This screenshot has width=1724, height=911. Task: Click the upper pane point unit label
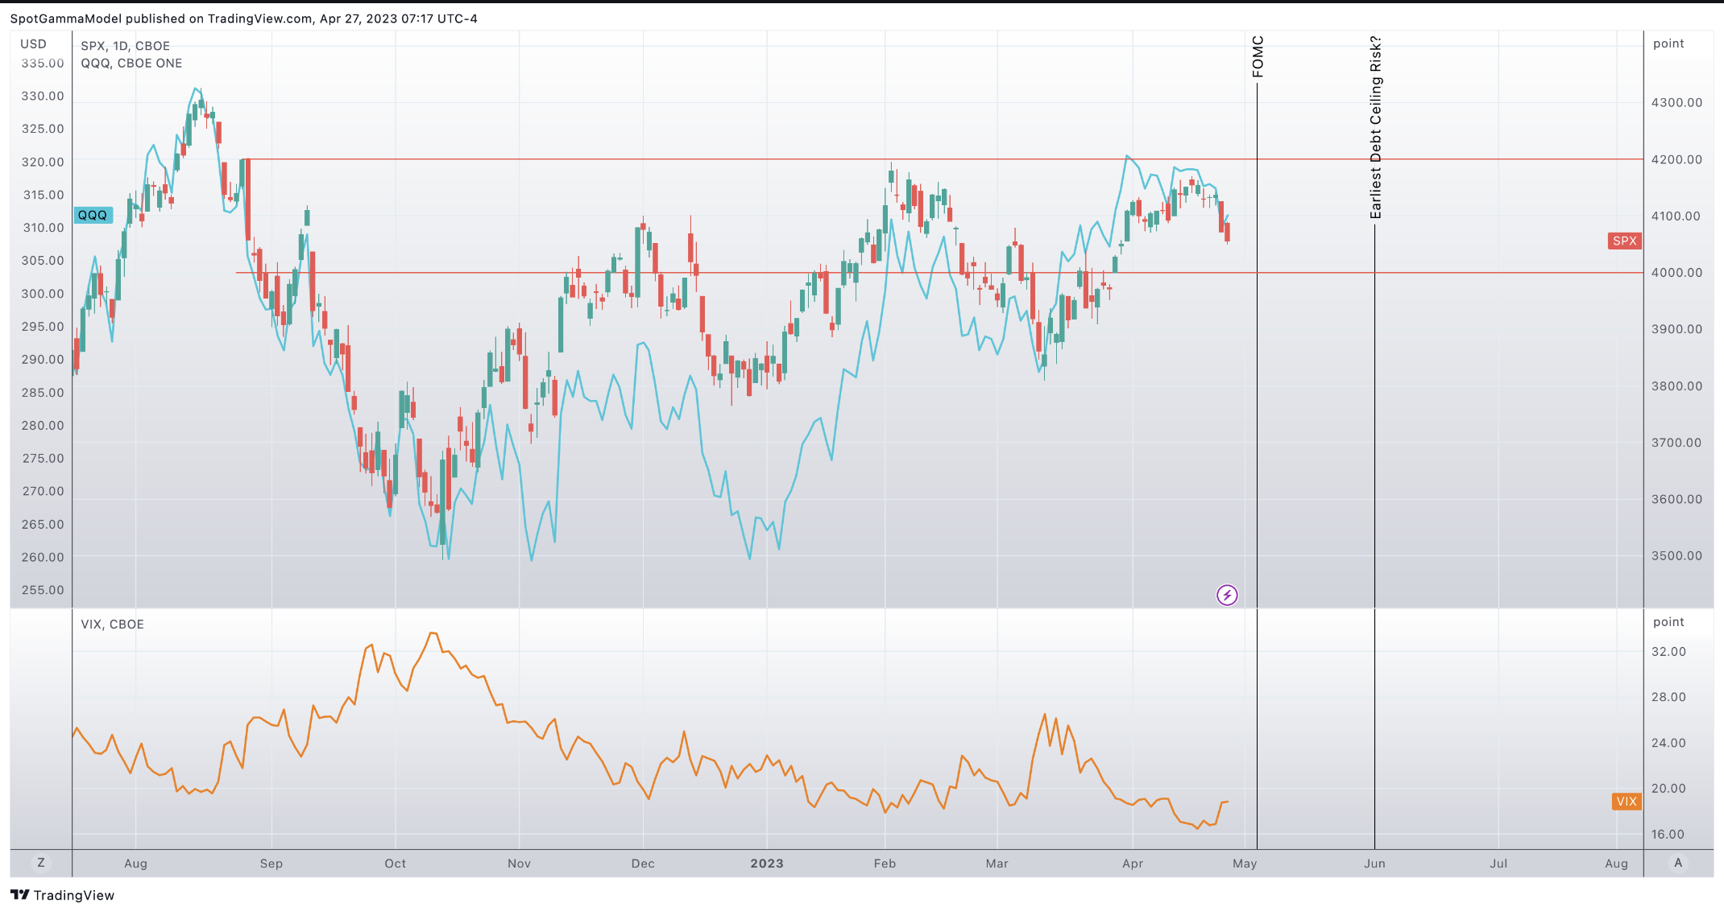[1668, 44]
